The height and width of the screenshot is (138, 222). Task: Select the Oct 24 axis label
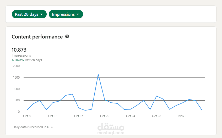[x=131, y=116]
